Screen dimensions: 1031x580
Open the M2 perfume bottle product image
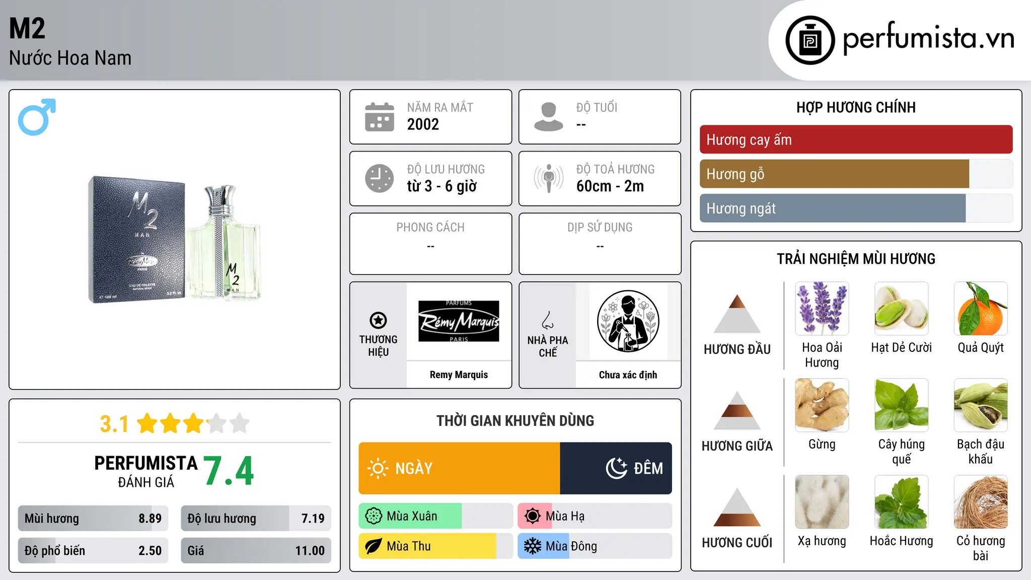click(175, 240)
